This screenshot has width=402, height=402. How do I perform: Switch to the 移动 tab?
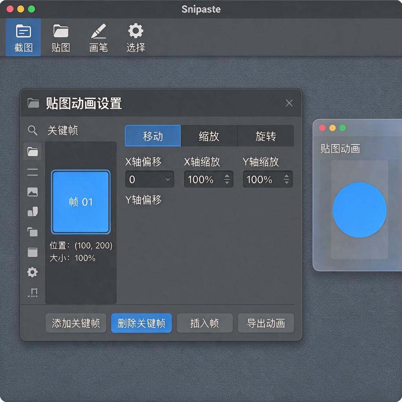pyautogui.click(x=153, y=136)
